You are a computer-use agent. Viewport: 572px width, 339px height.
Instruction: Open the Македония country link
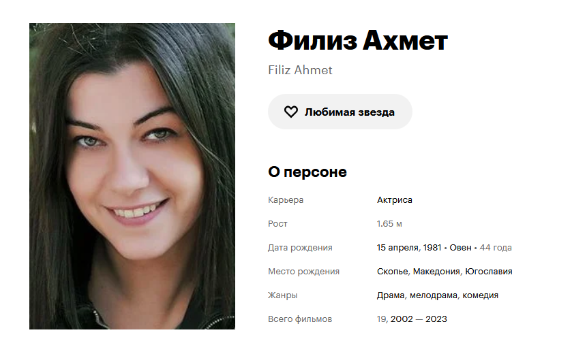pyautogui.click(x=436, y=272)
